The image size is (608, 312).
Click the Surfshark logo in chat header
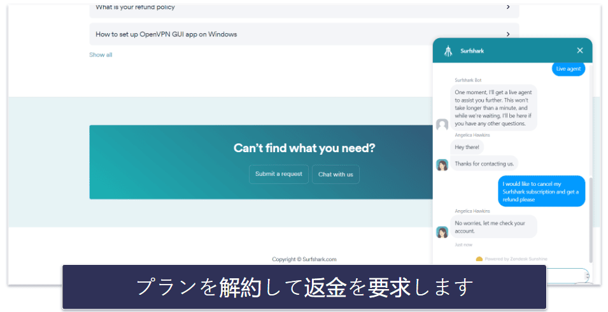[x=448, y=51]
